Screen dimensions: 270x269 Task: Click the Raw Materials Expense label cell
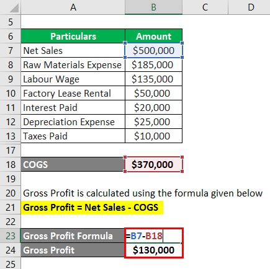click(x=73, y=65)
